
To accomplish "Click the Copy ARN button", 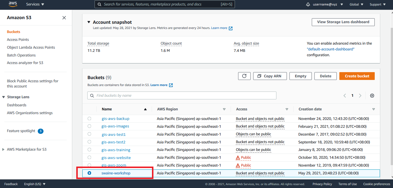I will coord(270,76).
